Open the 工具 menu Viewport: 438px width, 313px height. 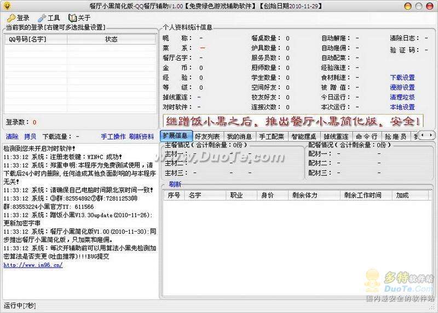(49, 18)
